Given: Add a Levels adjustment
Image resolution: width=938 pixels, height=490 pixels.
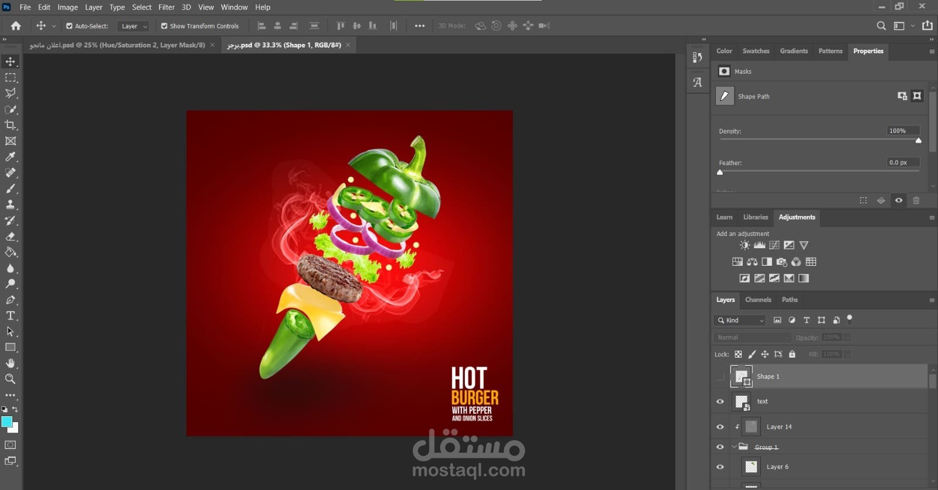Looking at the screenshot, I should tap(759, 245).
